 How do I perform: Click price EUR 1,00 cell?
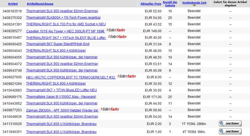coord(154,132)
